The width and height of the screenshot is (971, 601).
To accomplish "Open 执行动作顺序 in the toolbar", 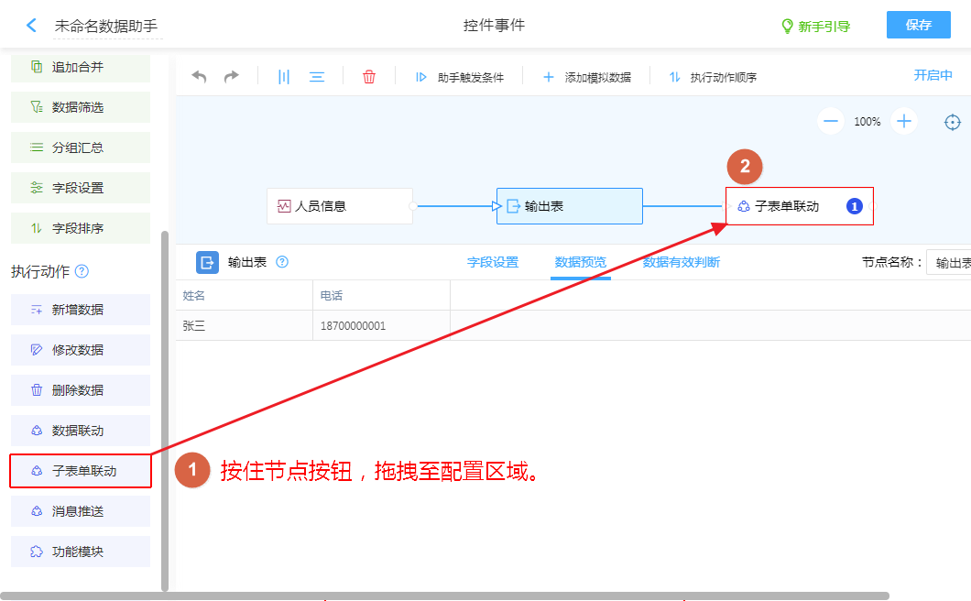I will [713, 78].
